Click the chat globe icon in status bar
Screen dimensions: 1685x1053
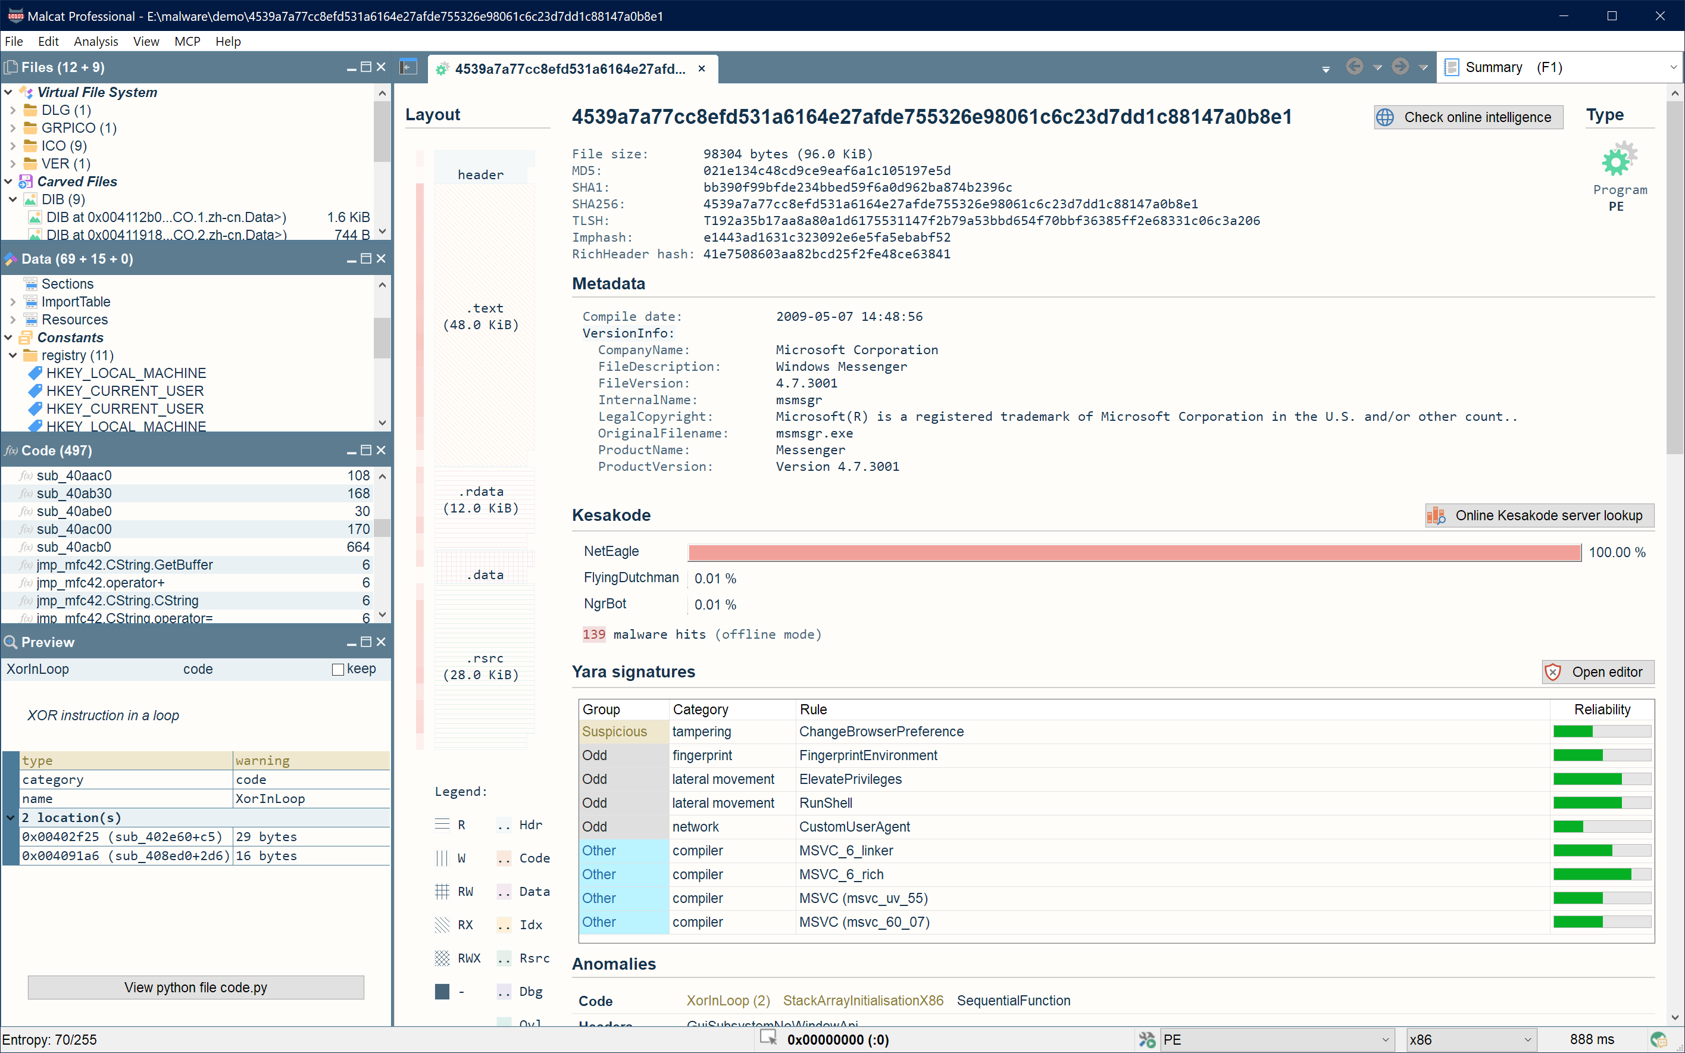(x=1659, y=1039)
